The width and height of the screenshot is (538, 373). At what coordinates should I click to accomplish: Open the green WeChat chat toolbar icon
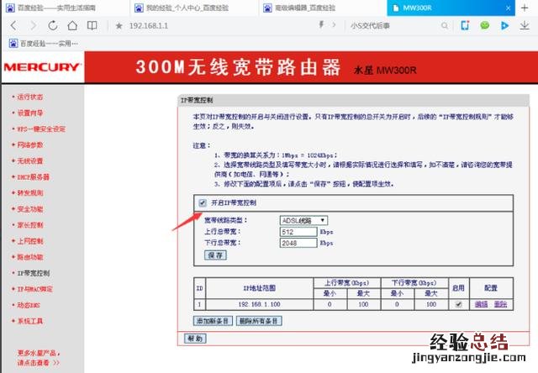(484, 25)
